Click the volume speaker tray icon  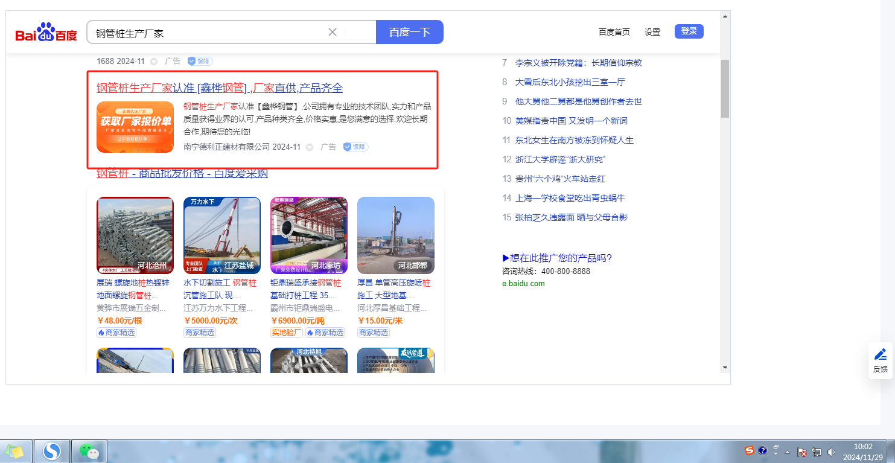[831, 452]
